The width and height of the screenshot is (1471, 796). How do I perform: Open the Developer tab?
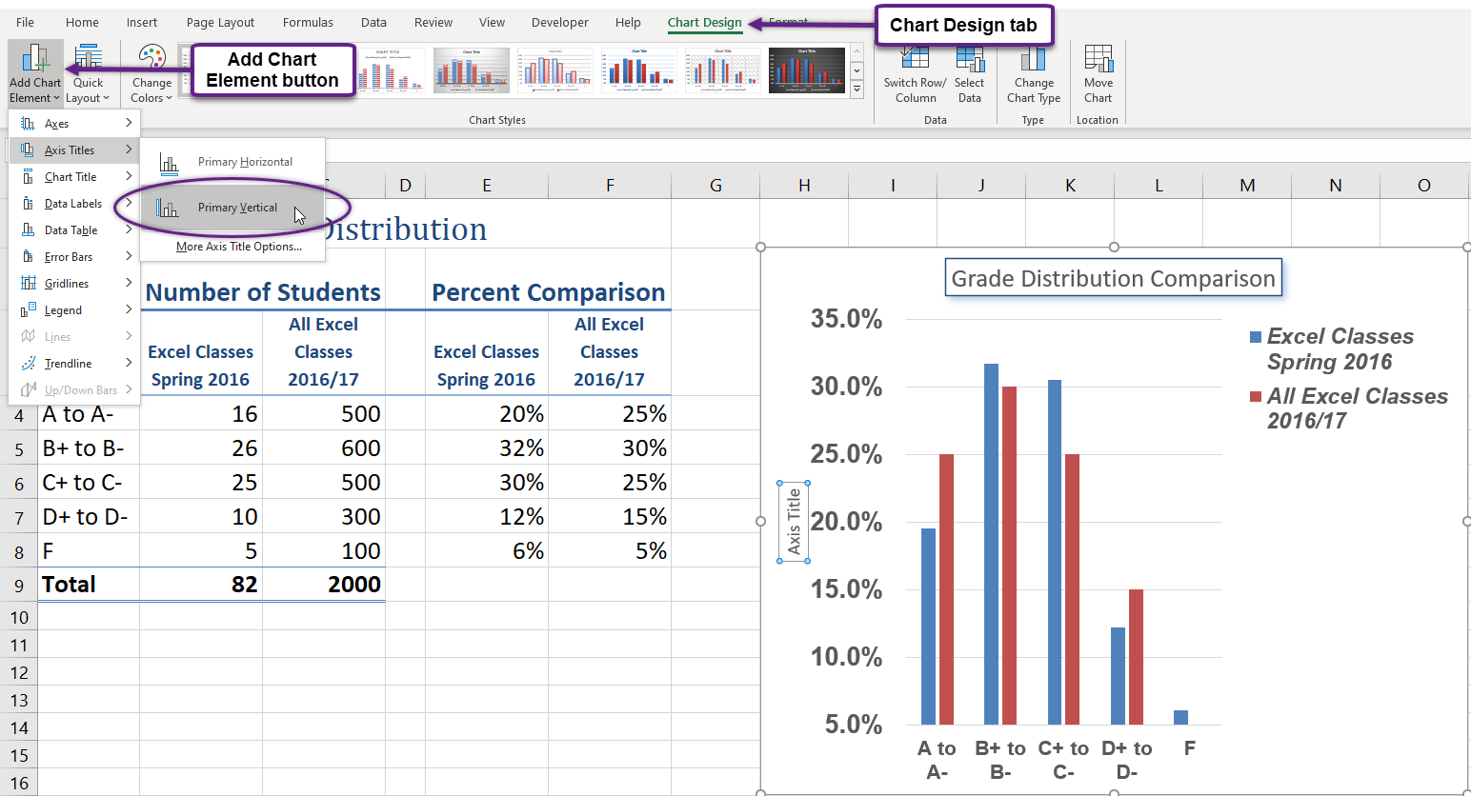pos(560,22)
